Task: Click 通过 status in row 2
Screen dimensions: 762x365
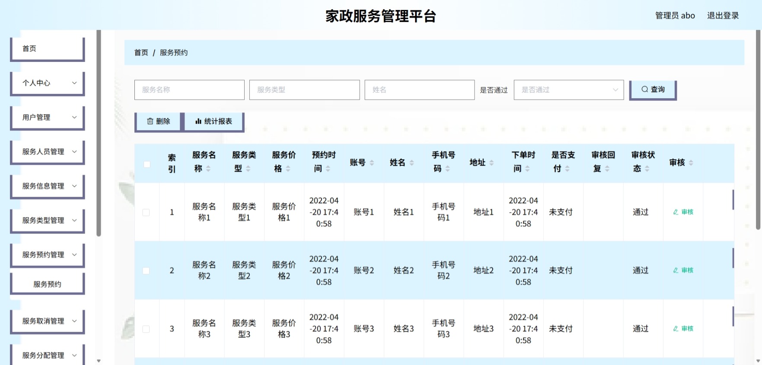Action: click(641, 270)
